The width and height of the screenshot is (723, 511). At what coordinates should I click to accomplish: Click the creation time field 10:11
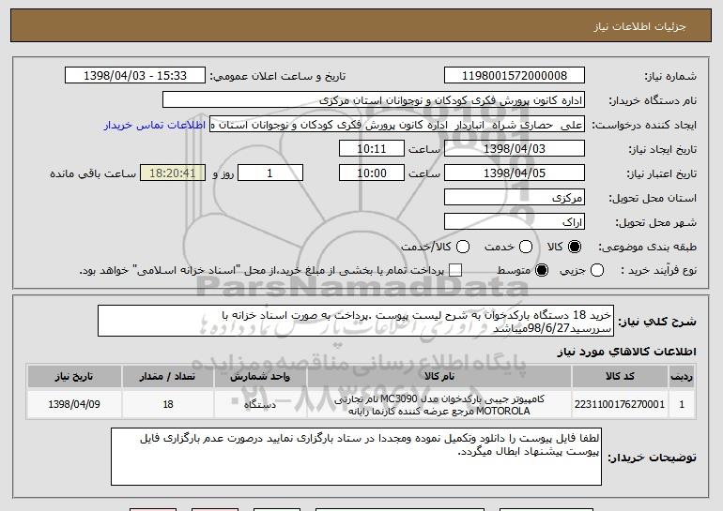[x=372, y=149]
